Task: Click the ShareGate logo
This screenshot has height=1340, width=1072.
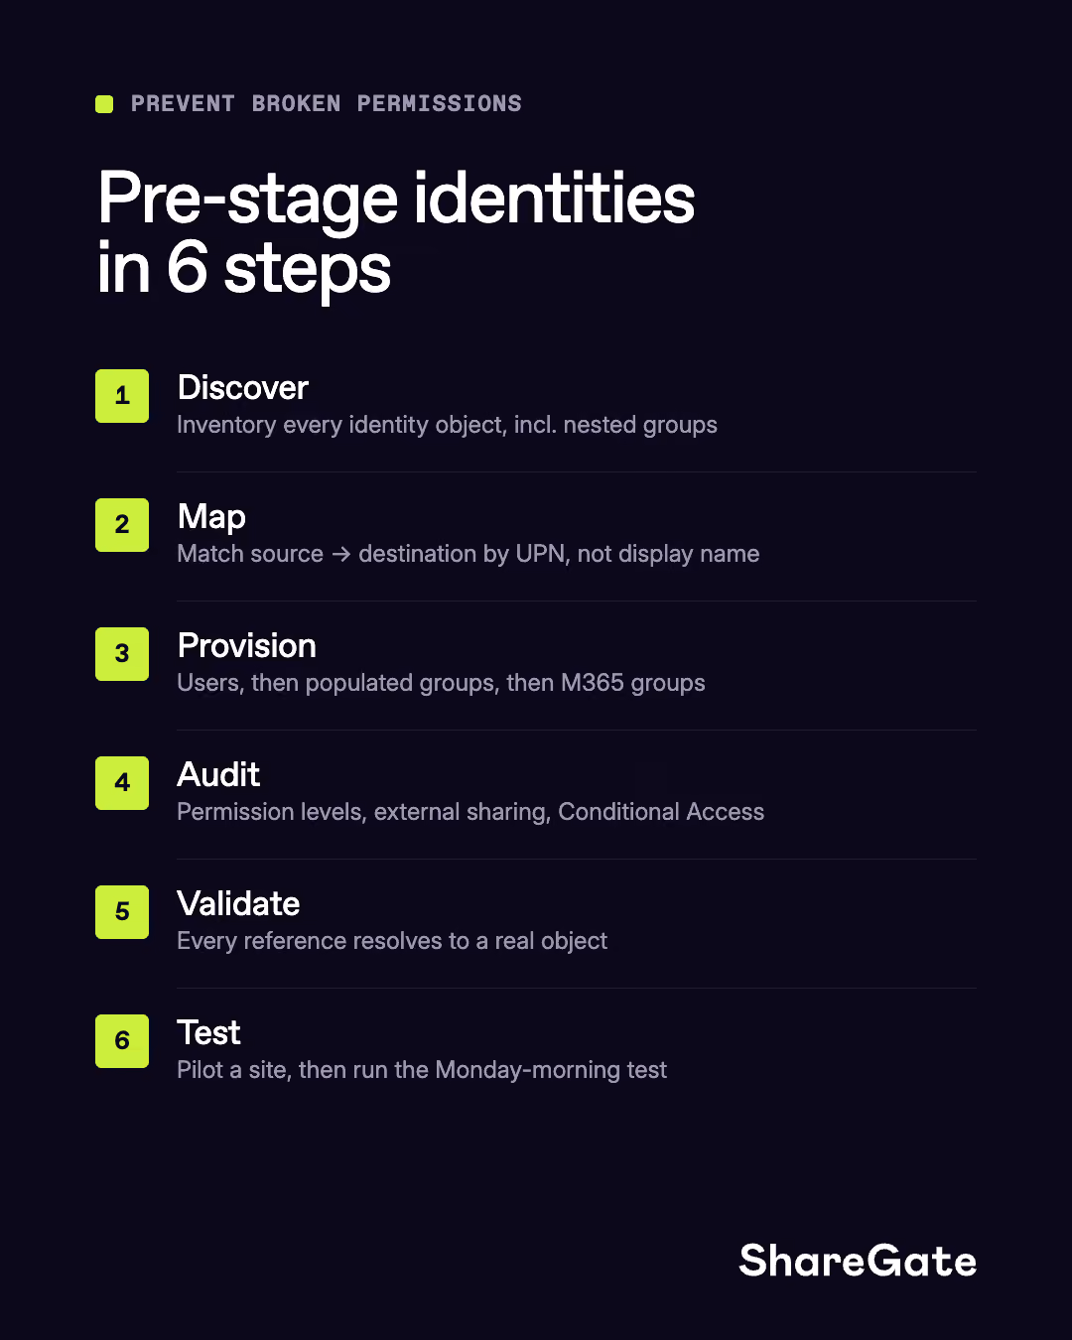Action: pos(858,1261)
